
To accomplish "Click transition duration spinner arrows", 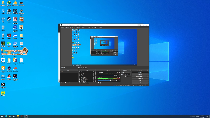I will click(130, 74).
